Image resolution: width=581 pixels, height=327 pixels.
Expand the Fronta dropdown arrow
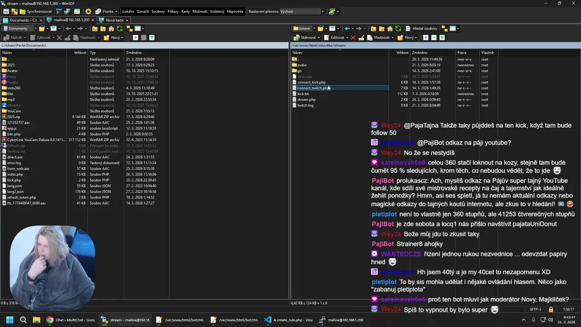(x=116, y=11)
